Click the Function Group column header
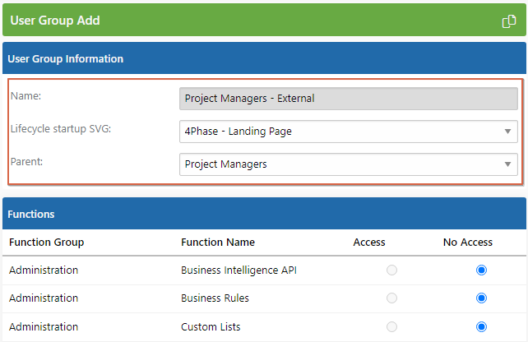 [47, 243]
